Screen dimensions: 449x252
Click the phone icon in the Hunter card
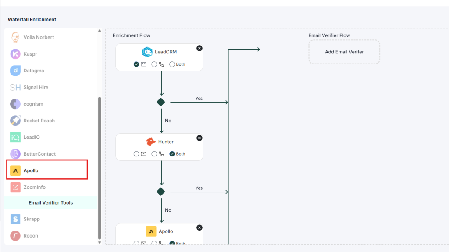(161, 154)
